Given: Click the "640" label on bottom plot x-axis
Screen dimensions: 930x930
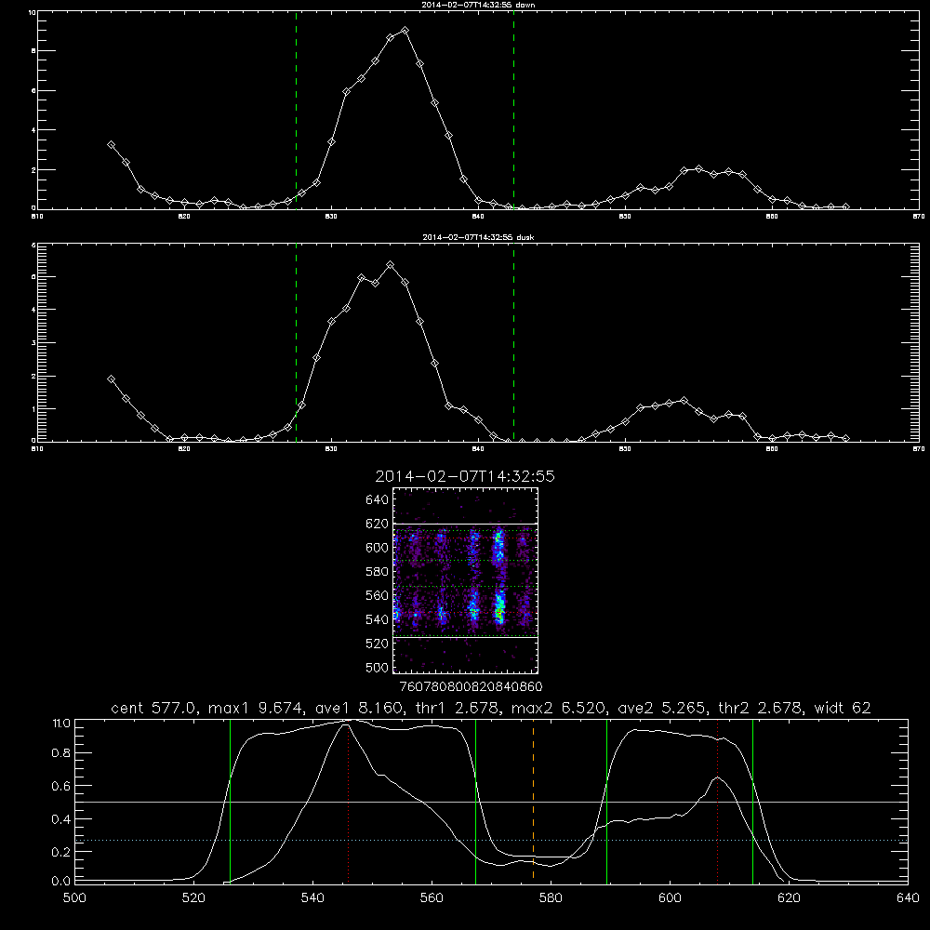Looking at the screenshot, I should pos(908,898).
